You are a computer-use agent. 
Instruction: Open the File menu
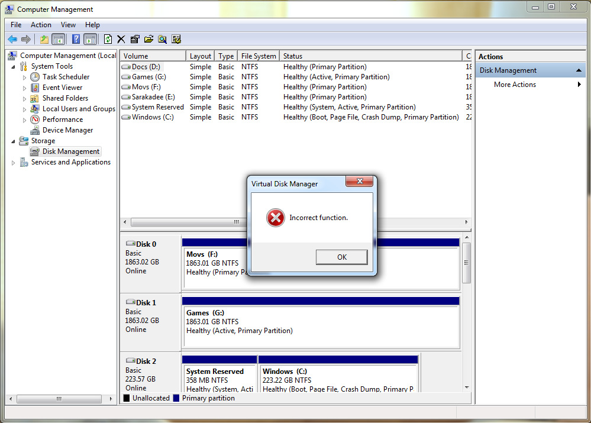pyautogui.click(x=16, y=24)
